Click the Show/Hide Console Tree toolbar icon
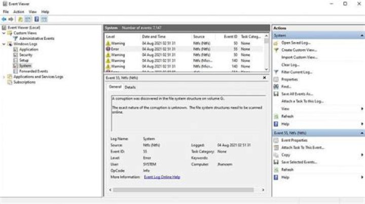The height and width of the screenshot is (204, 365). point(28,19)
